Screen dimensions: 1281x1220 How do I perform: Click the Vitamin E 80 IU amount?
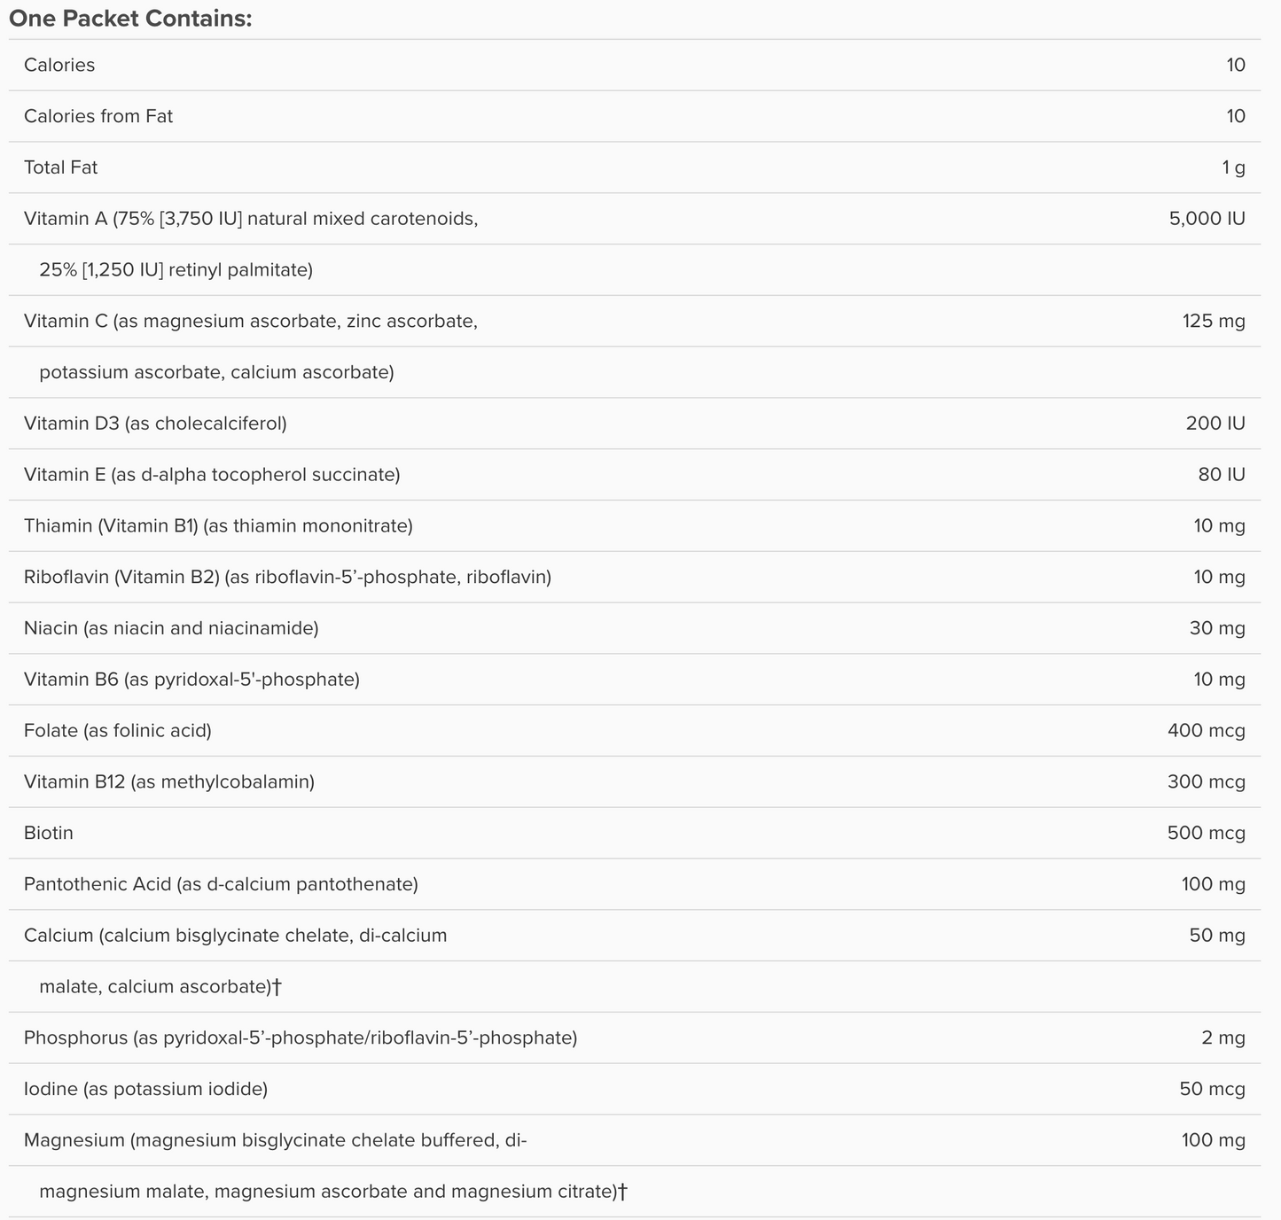pyautogui.click(x=1222, y=475)
